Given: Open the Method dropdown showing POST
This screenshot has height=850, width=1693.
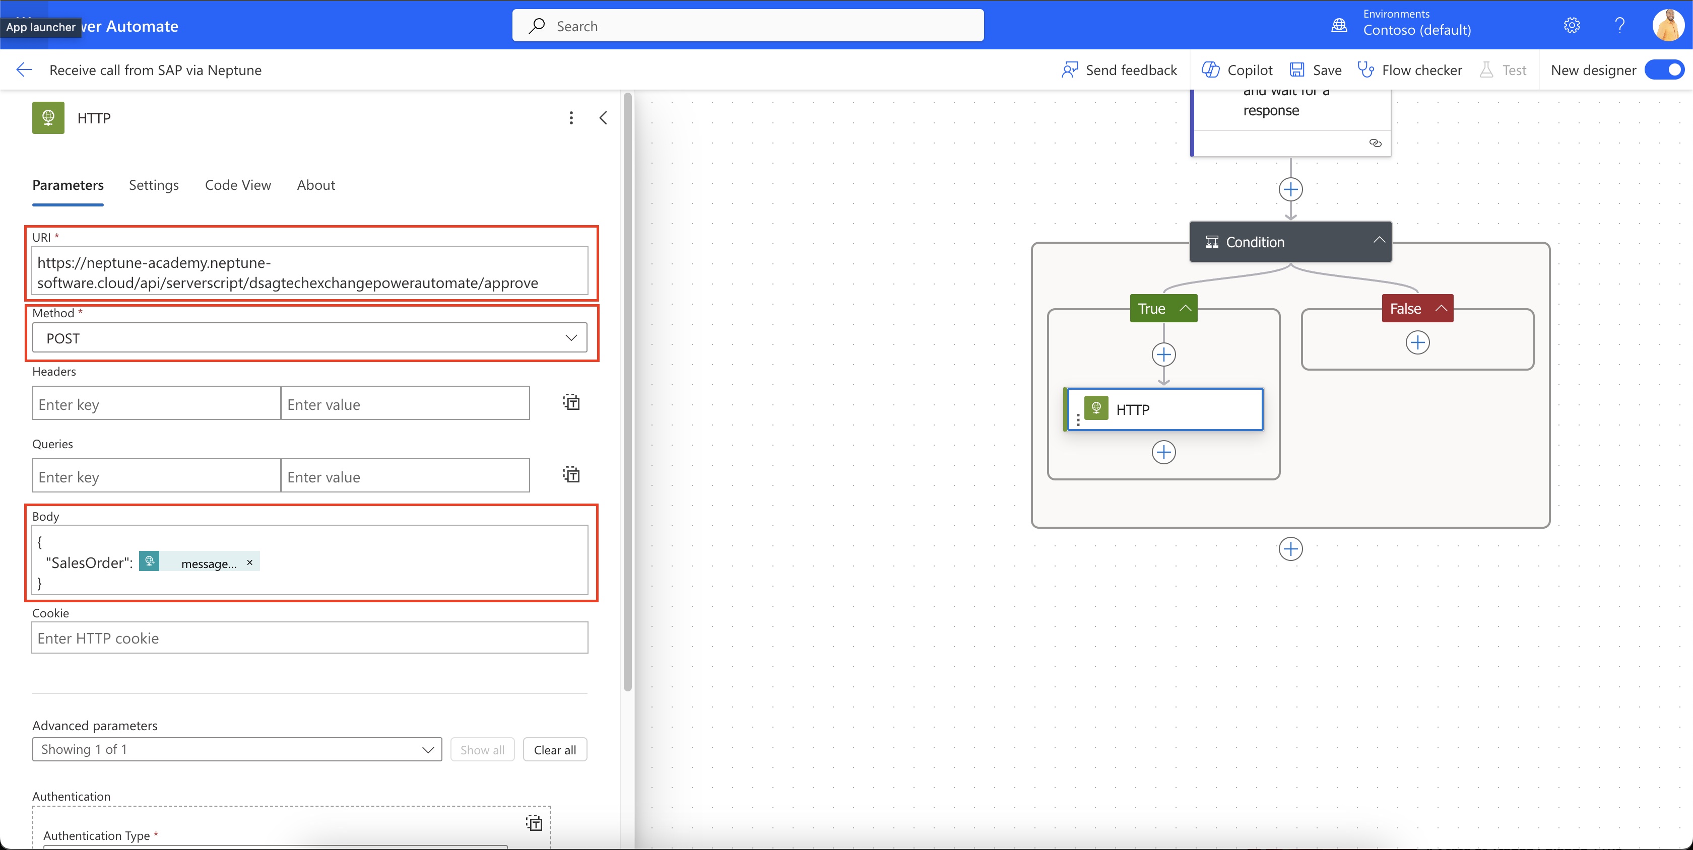Looking at the screenshot, I should point(309,338).
